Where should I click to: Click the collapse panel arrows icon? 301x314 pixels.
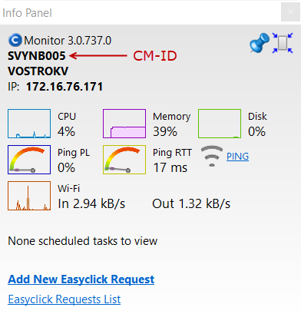pos(283,43)
